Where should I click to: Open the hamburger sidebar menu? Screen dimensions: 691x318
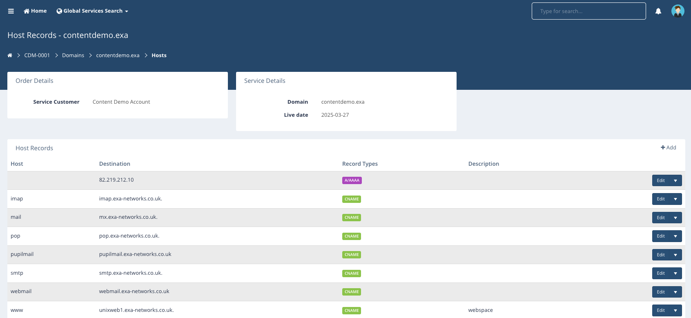(11, 11)
